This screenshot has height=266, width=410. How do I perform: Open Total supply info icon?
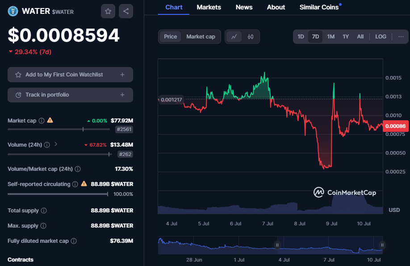tap(44, 211)
